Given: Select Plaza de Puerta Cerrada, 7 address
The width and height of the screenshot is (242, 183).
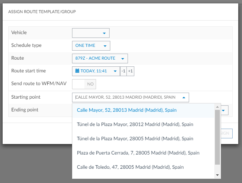Looking at the screenshot, I should (138, 153).
